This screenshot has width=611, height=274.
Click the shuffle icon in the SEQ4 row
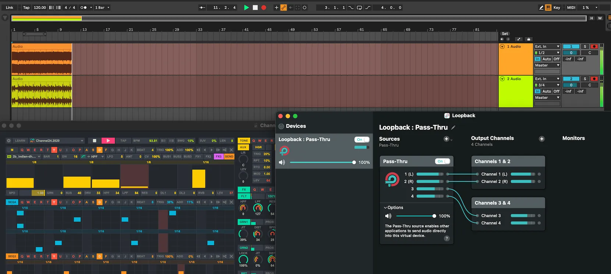pos(225,202)
